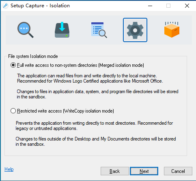Screen dimensions: 196x181
Task: Go Back to the previous wizard step
Action: (115, 171)
